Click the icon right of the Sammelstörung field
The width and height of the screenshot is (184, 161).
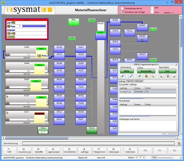[179, 143]
